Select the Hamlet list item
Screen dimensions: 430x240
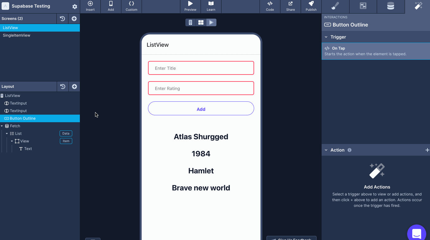[201, 171]
